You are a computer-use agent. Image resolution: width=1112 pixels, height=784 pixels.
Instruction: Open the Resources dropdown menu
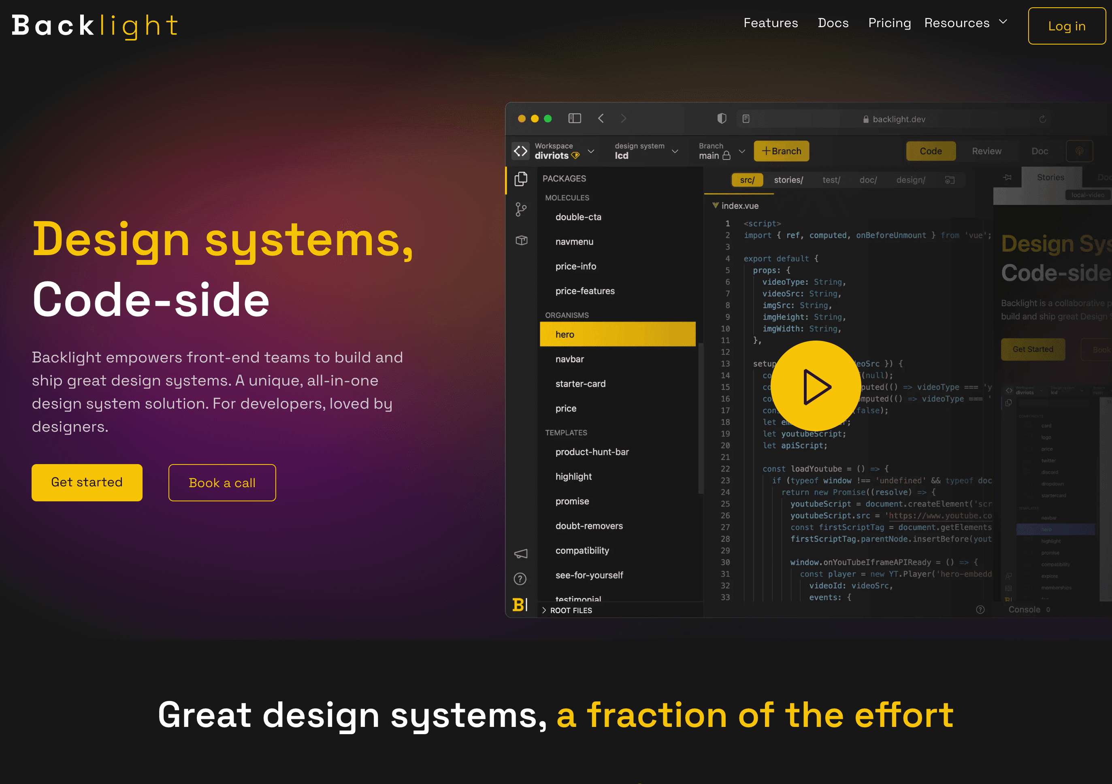click(x=966, y=23)
